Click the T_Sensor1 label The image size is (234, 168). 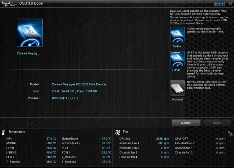[x=69, y=157]
